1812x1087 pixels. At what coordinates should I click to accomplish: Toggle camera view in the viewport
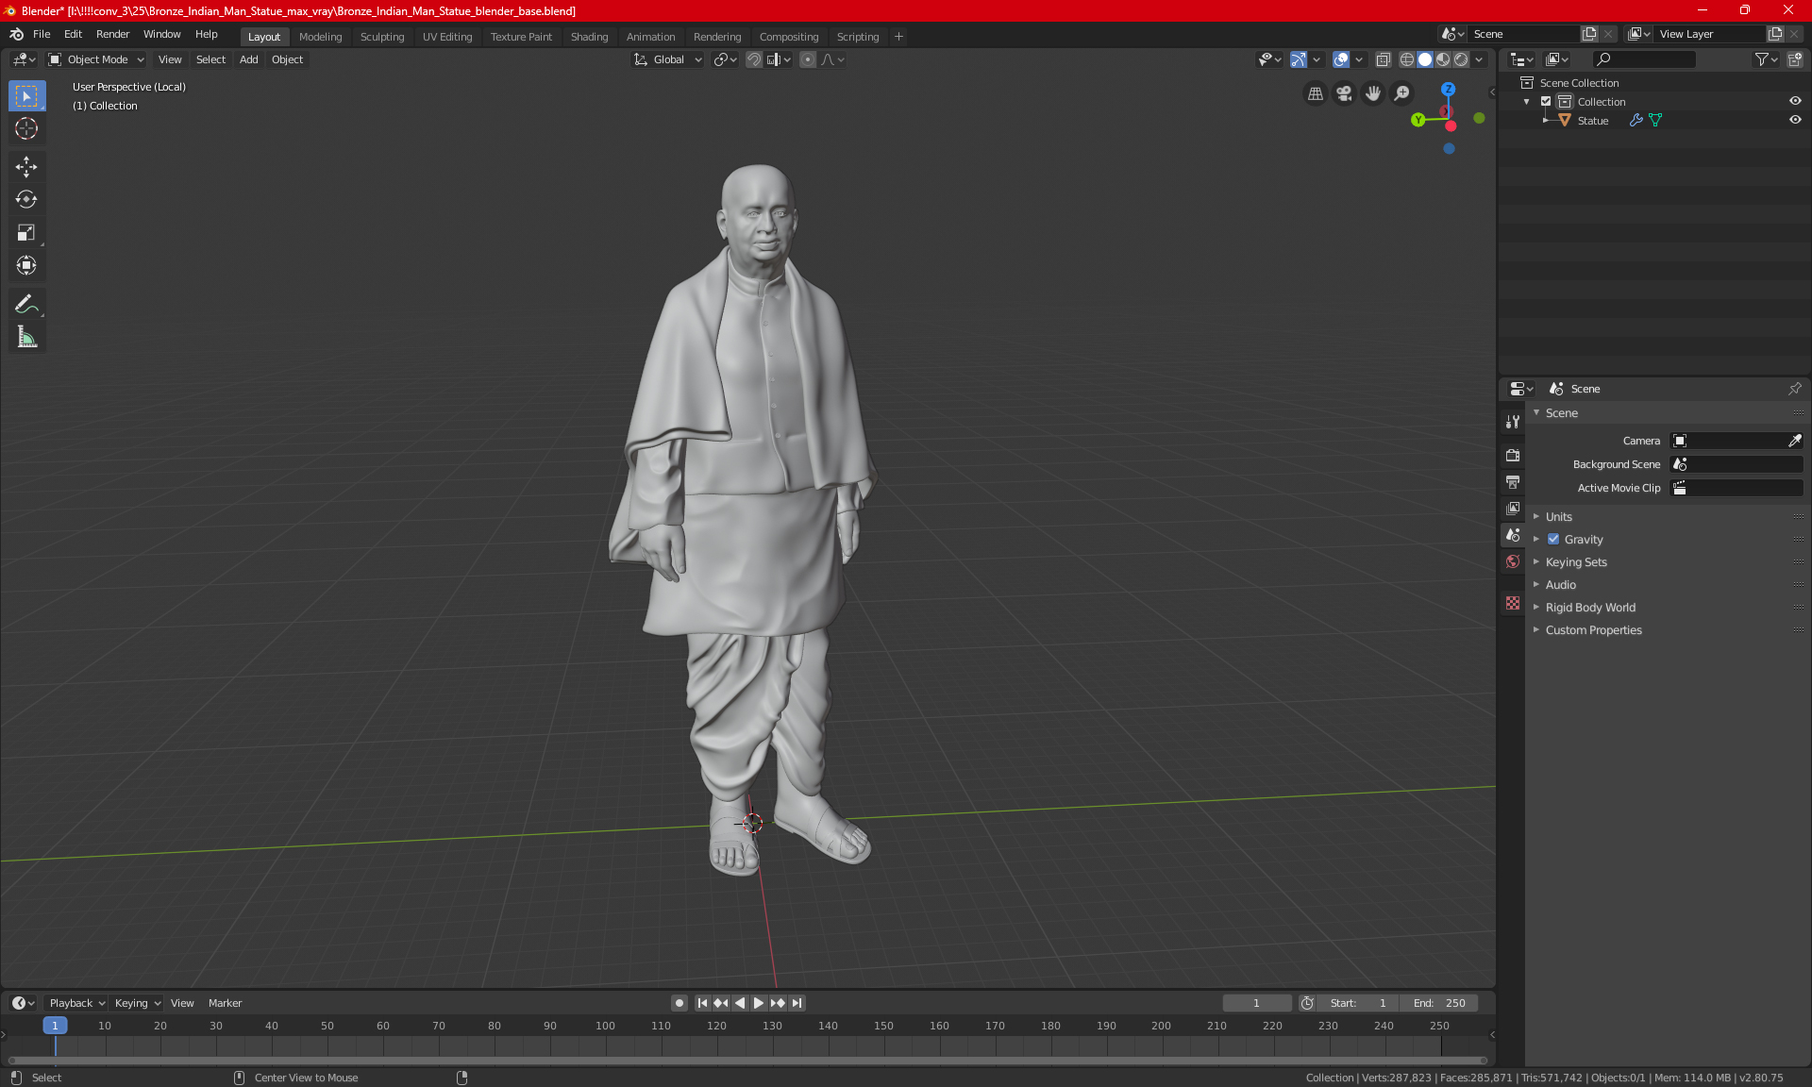pos(1344,93)
